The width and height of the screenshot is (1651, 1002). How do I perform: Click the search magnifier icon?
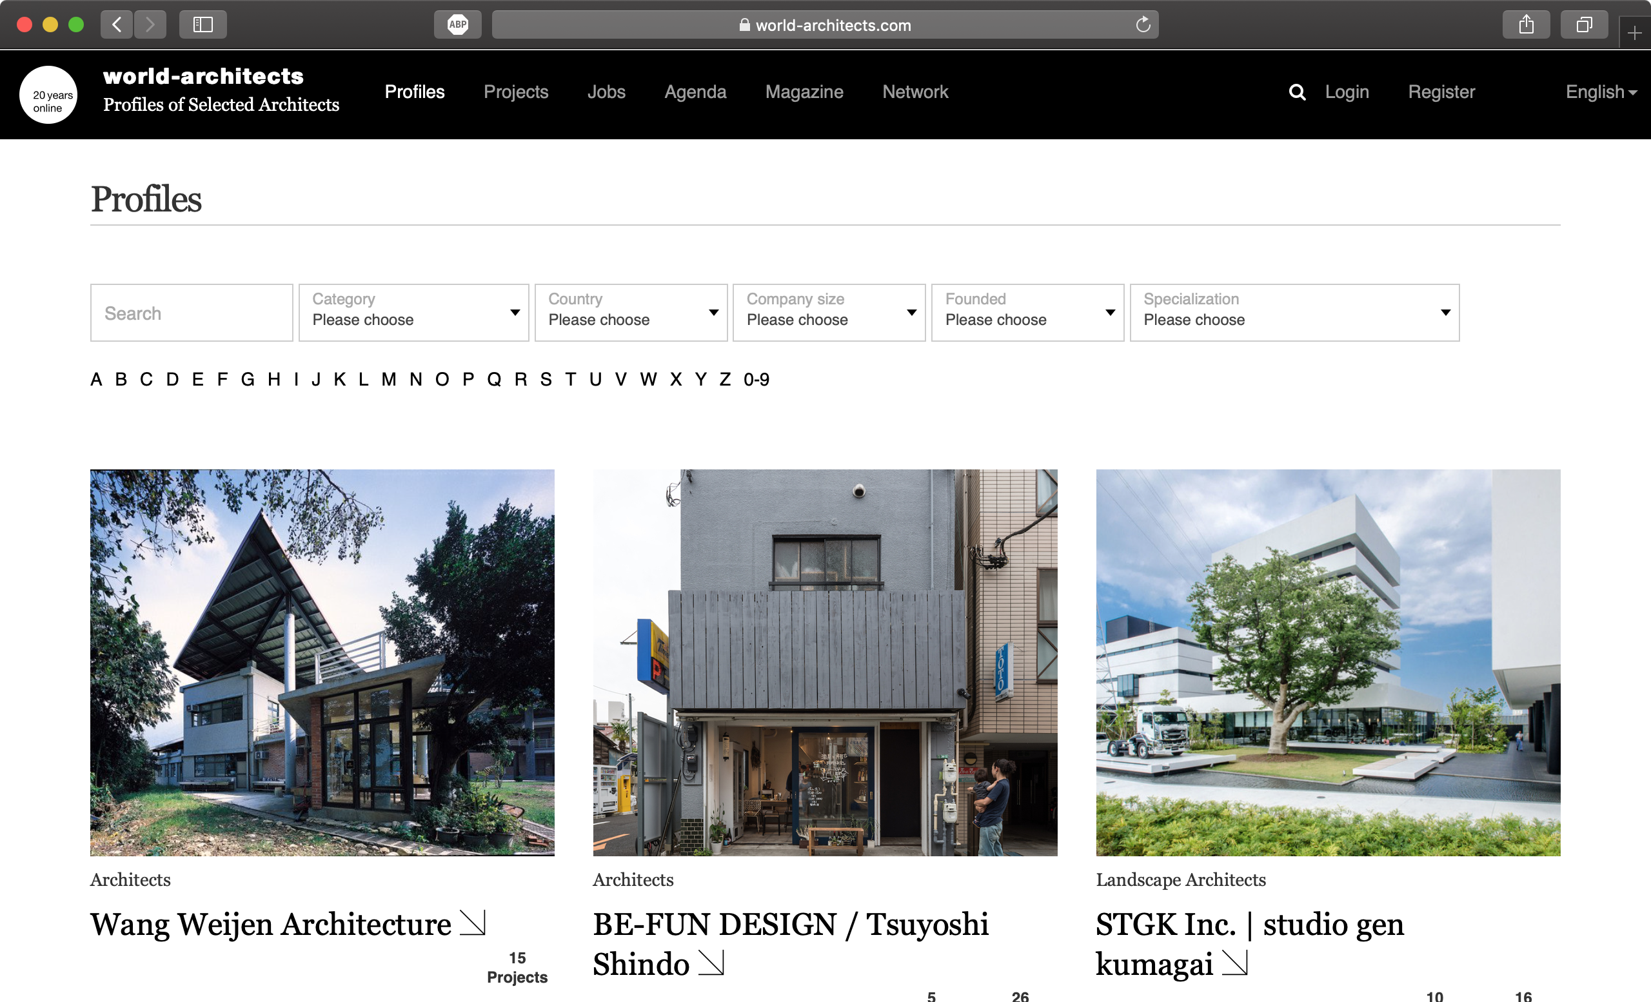coord(1296,91)
